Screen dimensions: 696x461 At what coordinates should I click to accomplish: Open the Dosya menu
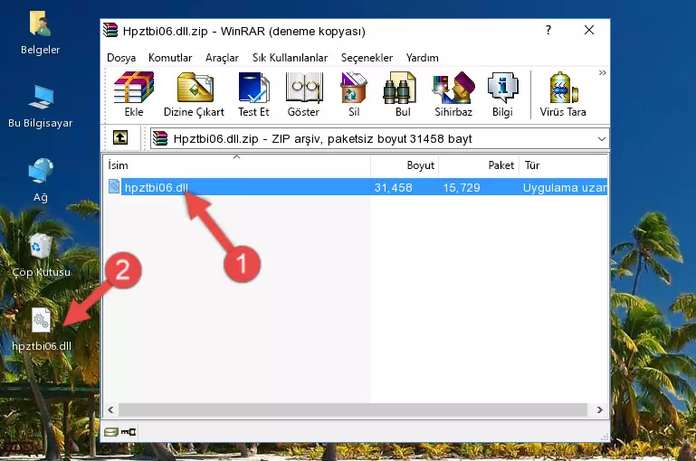tap(121, 58)
